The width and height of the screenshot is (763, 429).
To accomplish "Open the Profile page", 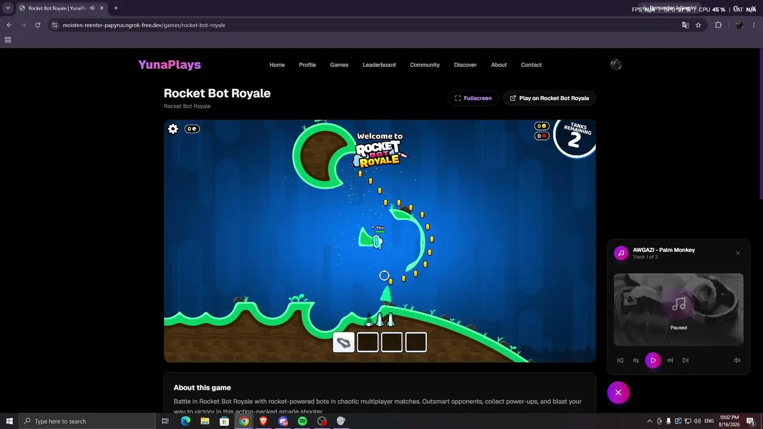I will point(308,65).
